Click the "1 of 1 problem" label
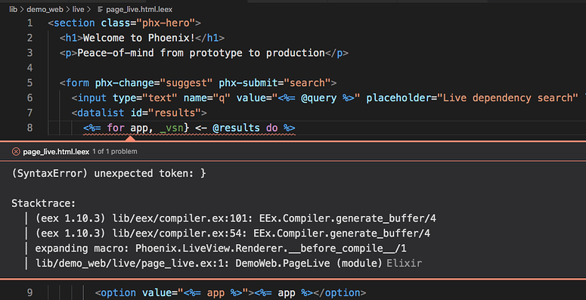Viewport: 586px width, 300px height. coord(115,152)
